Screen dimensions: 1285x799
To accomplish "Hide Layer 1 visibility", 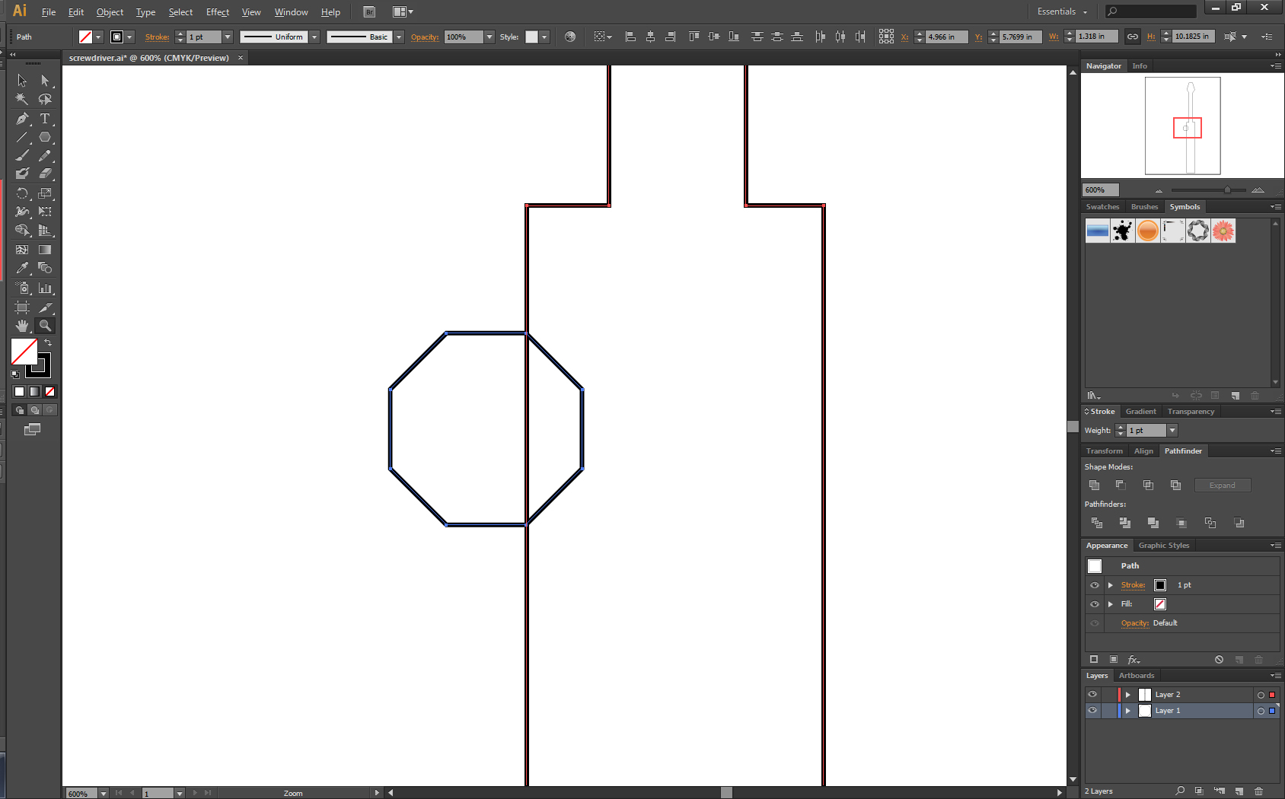I will pyautogui.click(x=1092, y=710).
